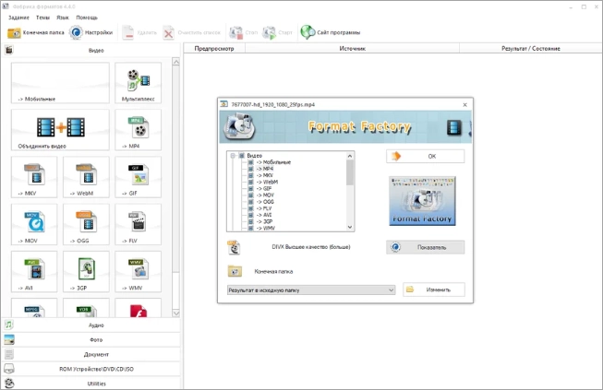Toggle the WebM checkbox in the tree

pos(250,182)
